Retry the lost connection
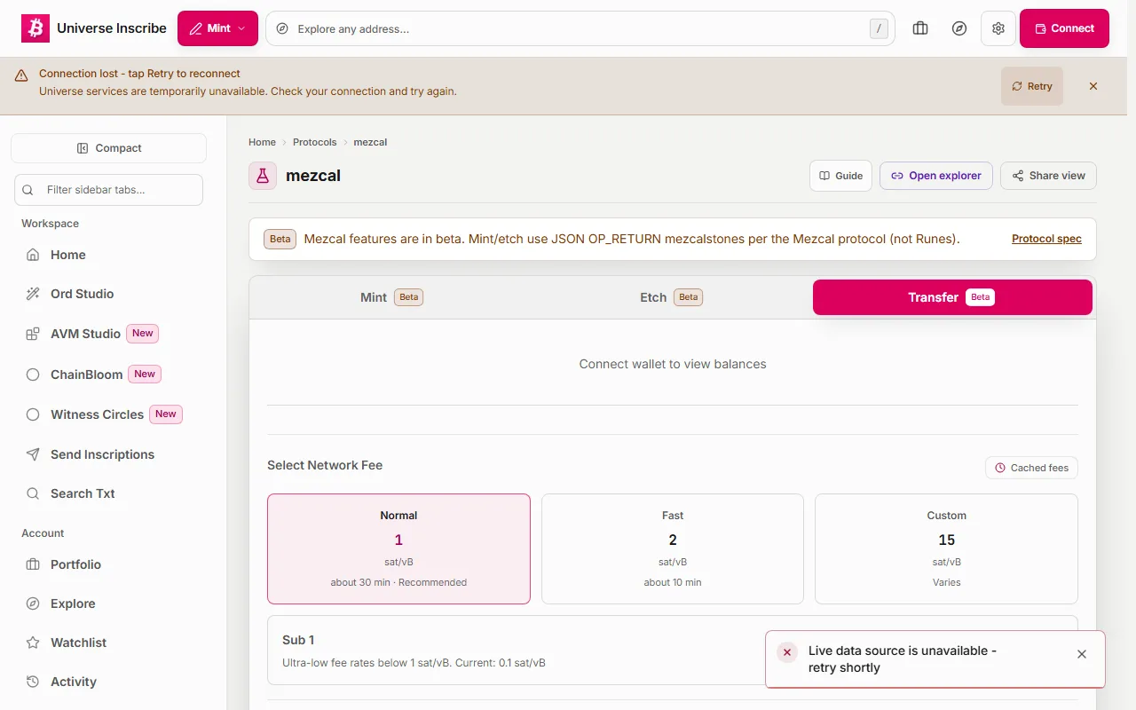The height and width of the screenshot is (710, 1136). click(1032, 86)
